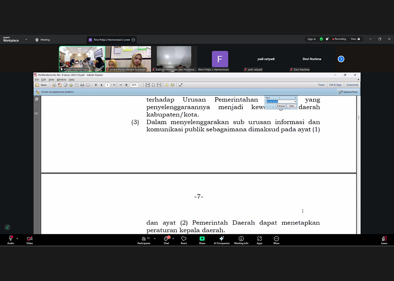Image resolution: width=394 pixels, height=281 pixels.
Task: Click the green Share screen icon
Action: (202, 240)
